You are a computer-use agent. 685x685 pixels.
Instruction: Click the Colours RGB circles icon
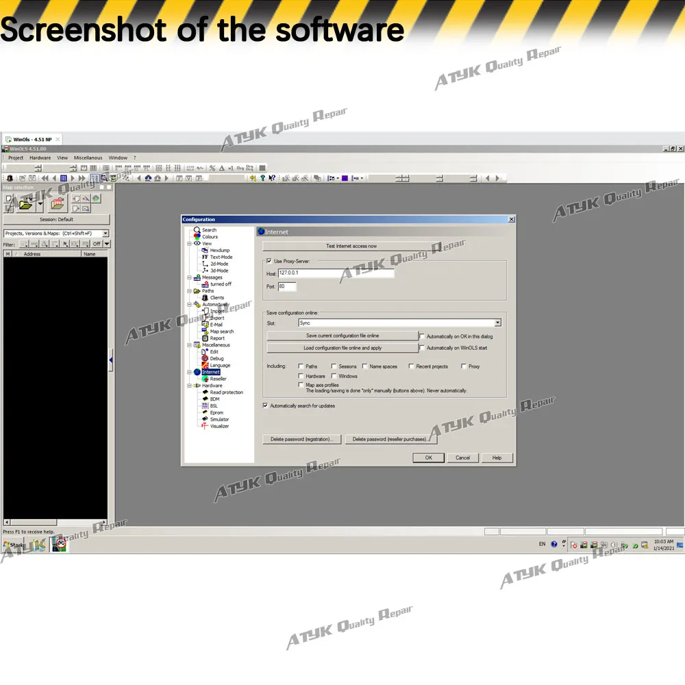point(197,236)
